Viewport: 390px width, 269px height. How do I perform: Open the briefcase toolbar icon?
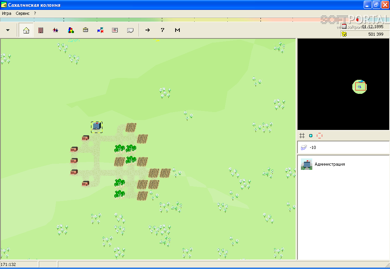pyautogui.click(x=85, y=30)
